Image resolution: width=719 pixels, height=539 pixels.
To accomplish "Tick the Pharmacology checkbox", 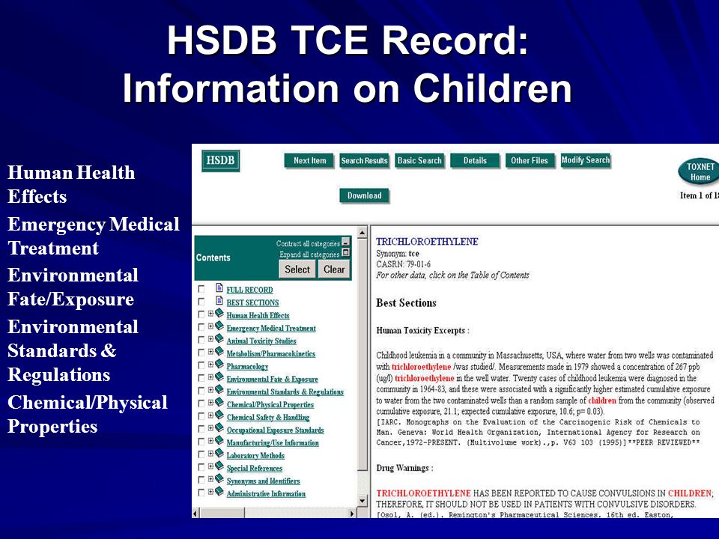I will 201,366.
